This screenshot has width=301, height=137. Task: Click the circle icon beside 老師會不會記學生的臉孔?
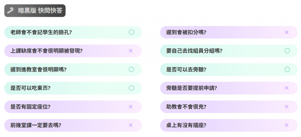click(x=131, y=32)
